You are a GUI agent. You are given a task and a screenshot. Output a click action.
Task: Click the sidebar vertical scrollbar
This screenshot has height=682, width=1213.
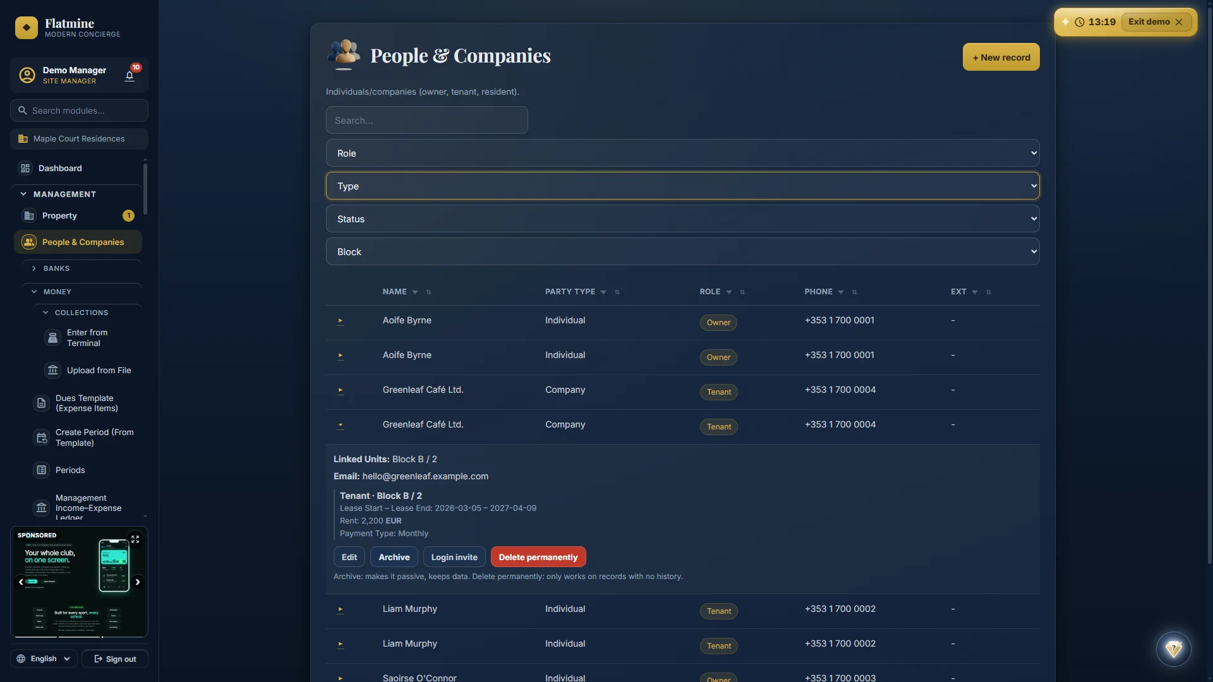[145, 189]
